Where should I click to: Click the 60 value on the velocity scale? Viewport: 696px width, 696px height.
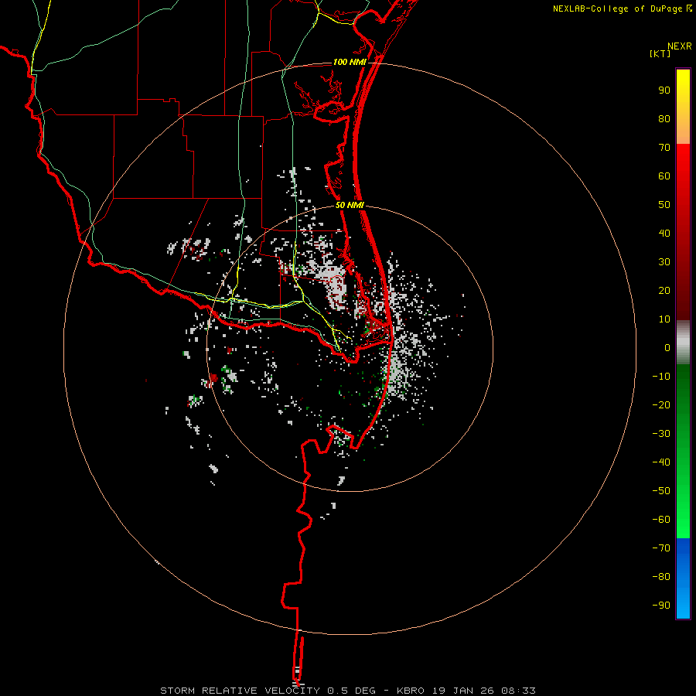(664, 176)
